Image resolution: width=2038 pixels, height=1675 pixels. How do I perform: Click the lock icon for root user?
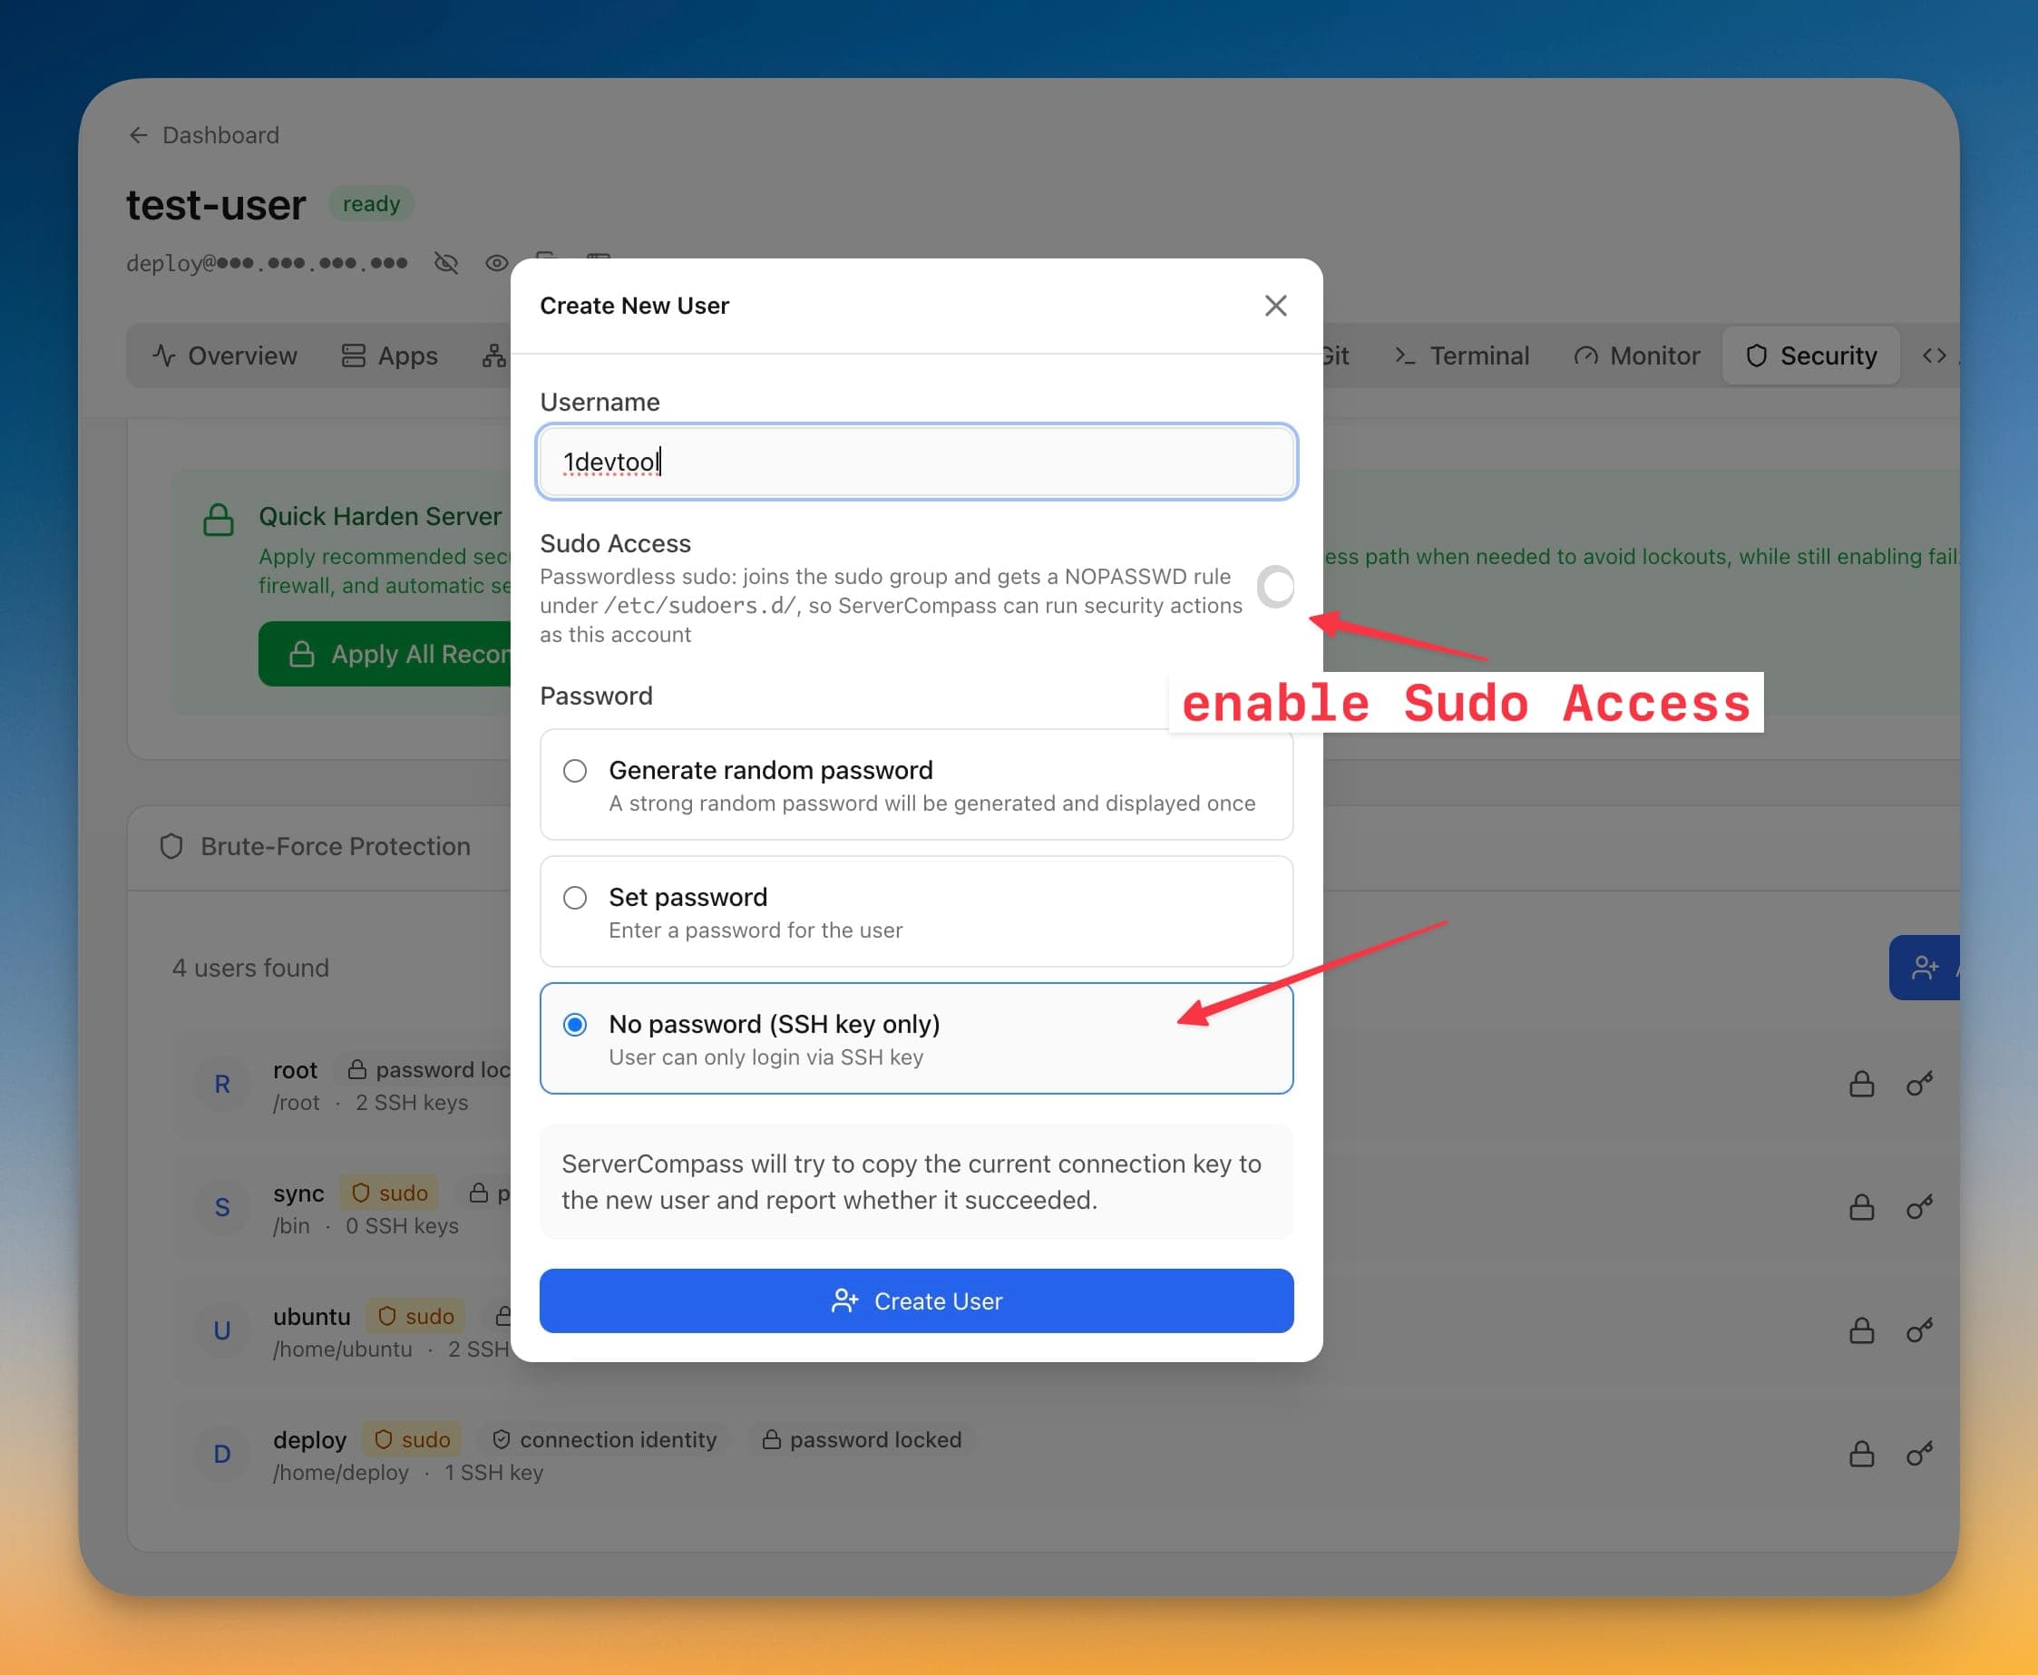click(1861, 1085)
